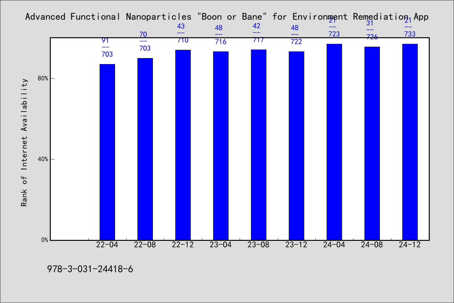The height and width of the screenshot is (303, 454).
Task: Select the 24-08 bar in the chart
Action: tap(372, 143)
